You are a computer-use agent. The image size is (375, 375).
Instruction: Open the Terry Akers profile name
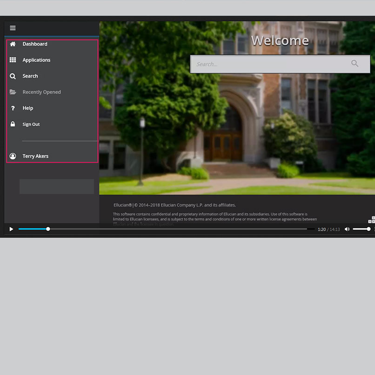point(35,156)
